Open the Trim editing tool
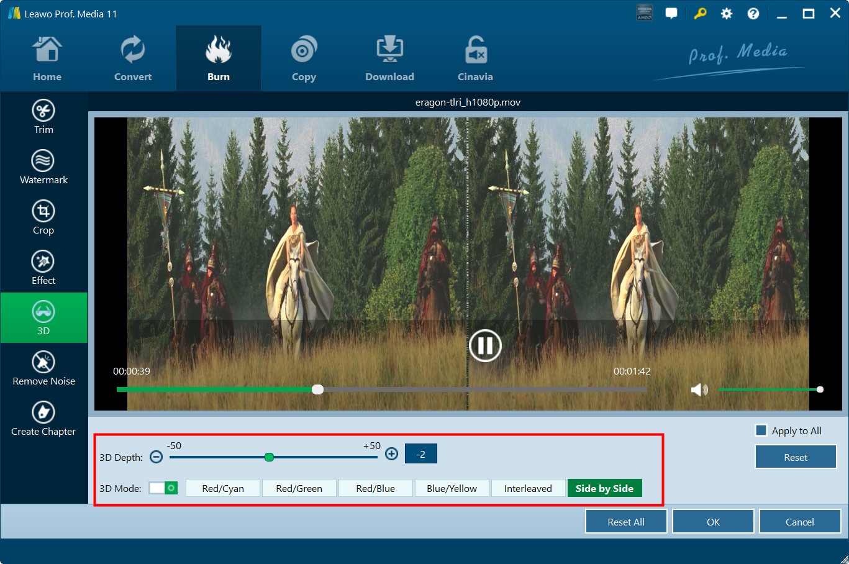The width and height of the screenshot is (849, 564). coord(43,117)
